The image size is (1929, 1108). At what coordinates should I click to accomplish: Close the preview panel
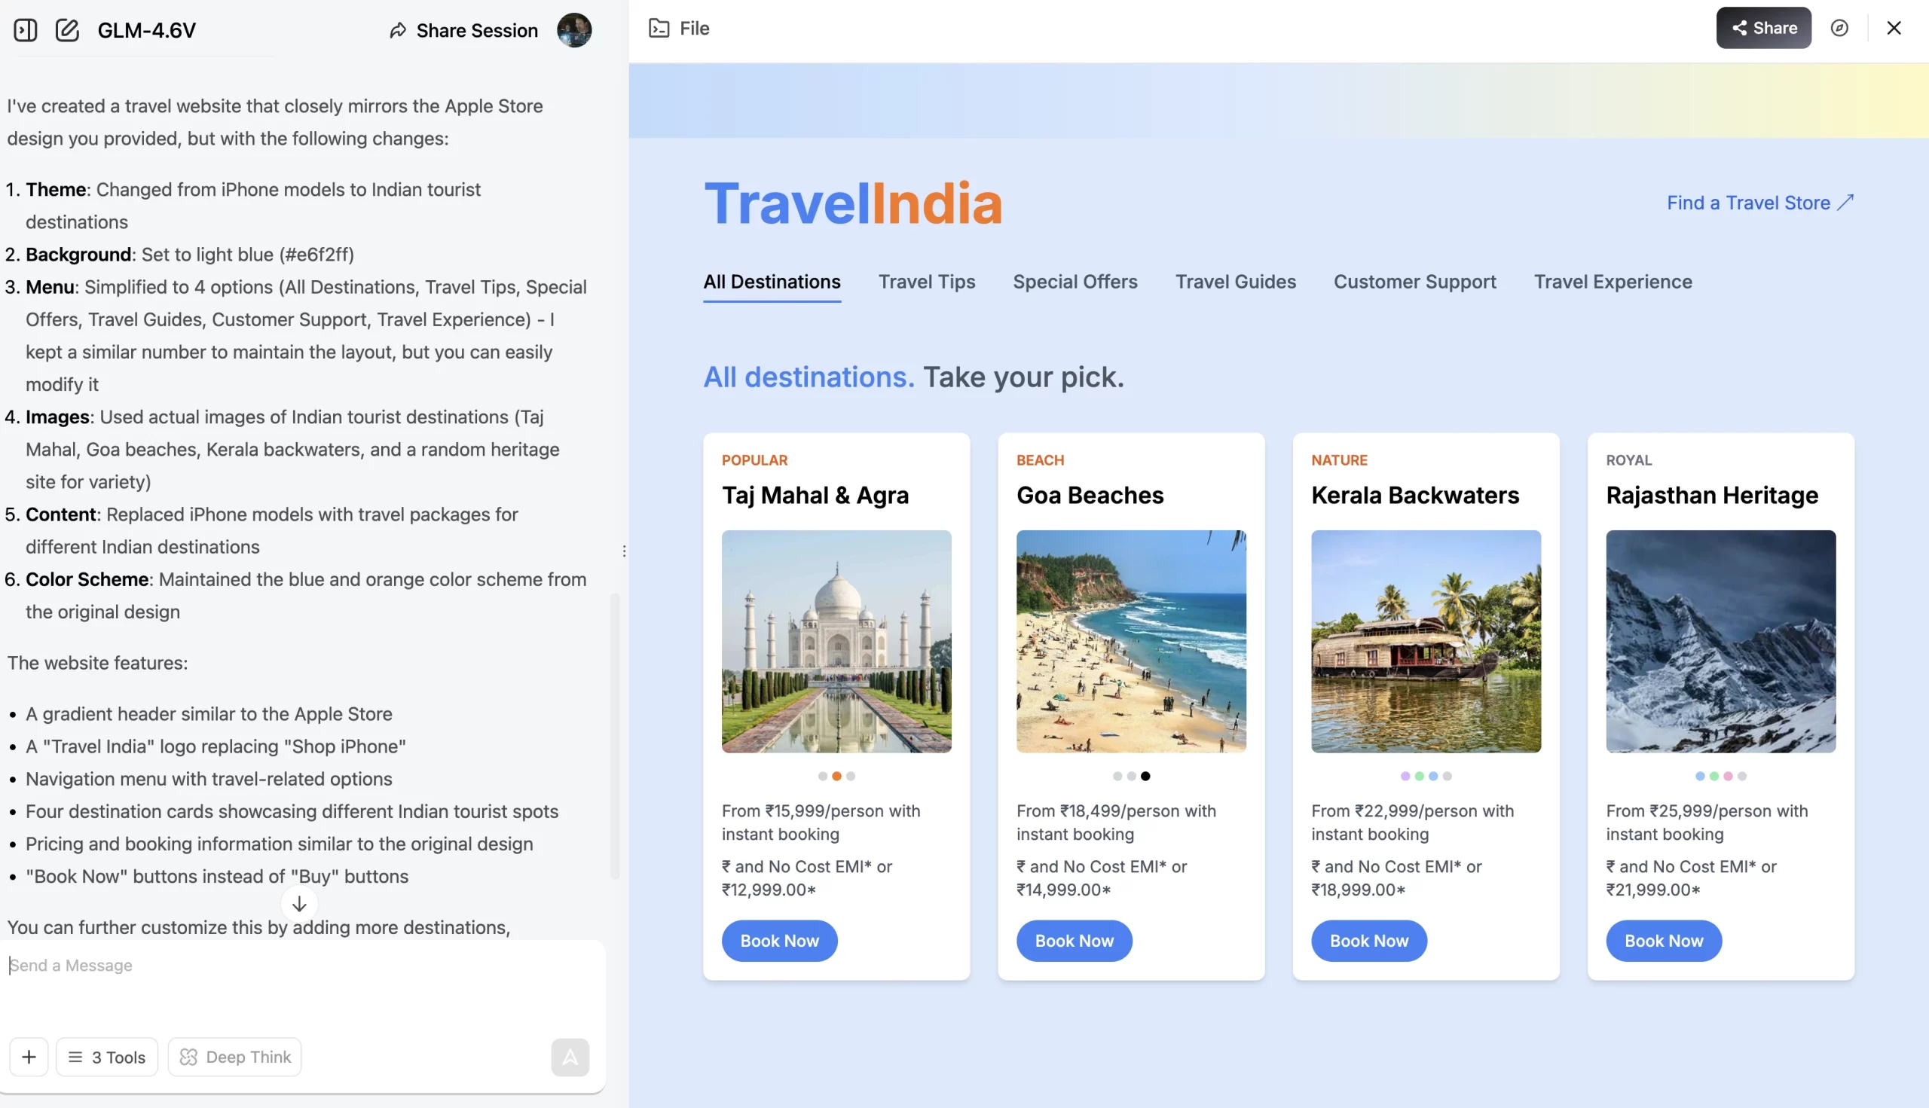pos(1894,28)
